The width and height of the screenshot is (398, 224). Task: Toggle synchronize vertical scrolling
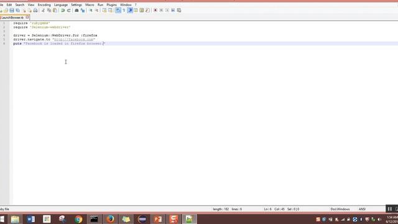point(104,11)
